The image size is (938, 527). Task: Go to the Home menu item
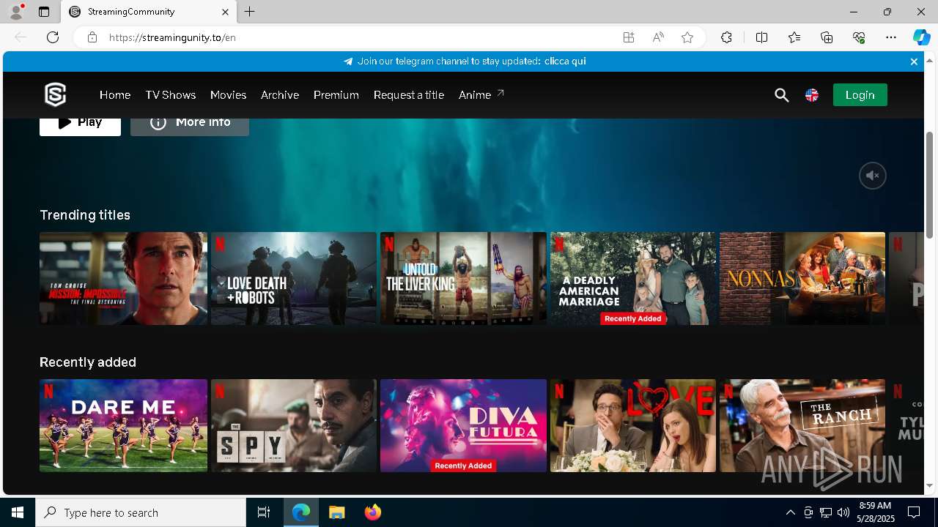115,95
